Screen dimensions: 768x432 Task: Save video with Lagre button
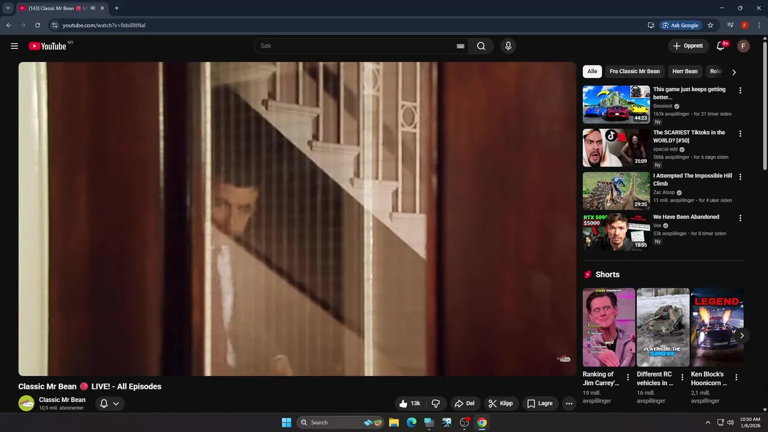pos(540,403)
